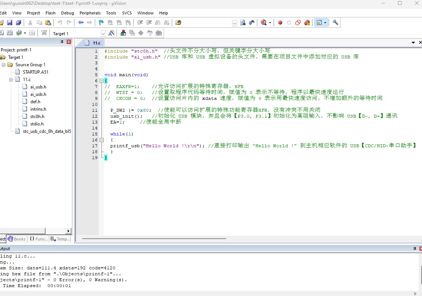422x296 pixels.
Task: Click Disable All Breakpoints icon
Action: (298, 23)
